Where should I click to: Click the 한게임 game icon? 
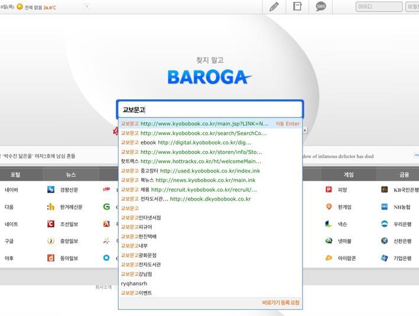click(x=329, y=207)
